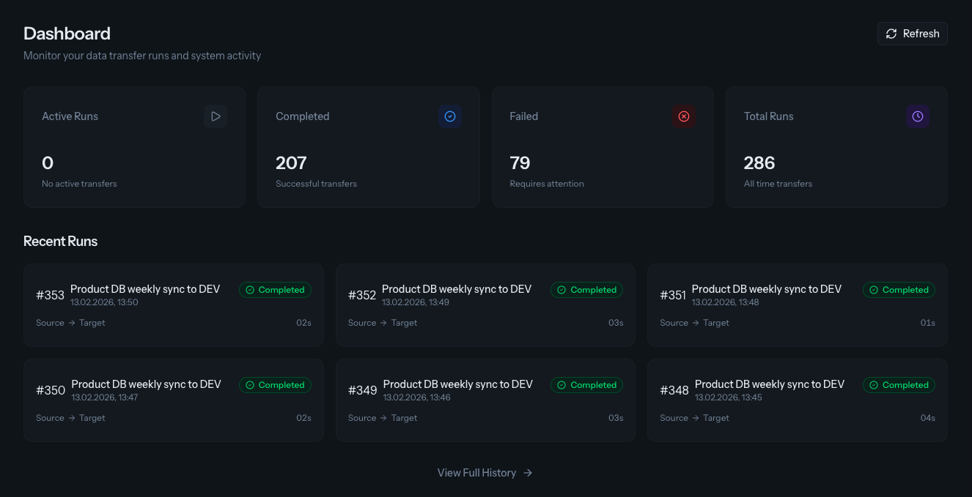Click the Completed badge on run #349
The height and width of the screenshot is (497, 972).
click(586, 385)
